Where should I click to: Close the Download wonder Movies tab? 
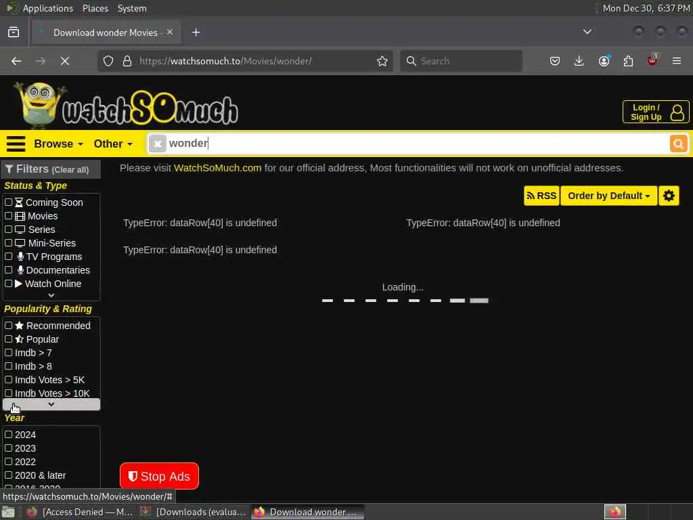pyautogui.click(x=170, y=32)
